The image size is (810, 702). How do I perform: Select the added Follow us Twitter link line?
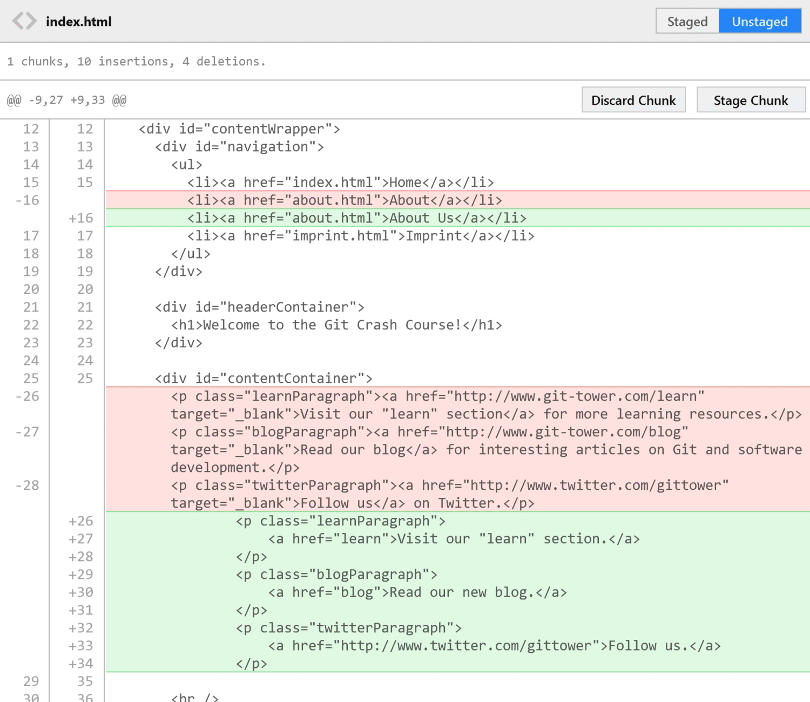494,646
